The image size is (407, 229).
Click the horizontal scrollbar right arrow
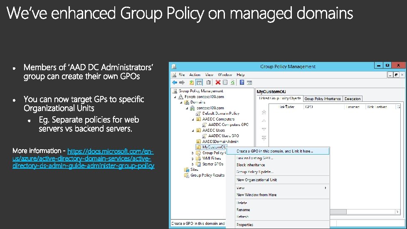click(x=397, y=212)
